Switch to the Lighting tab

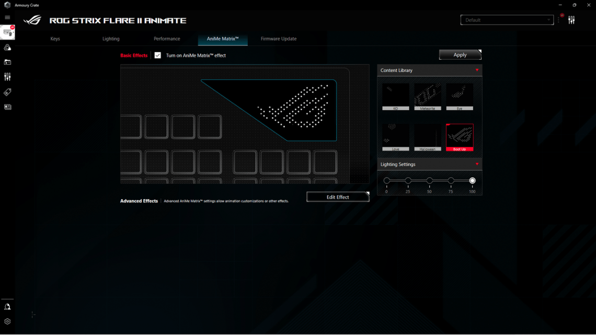[x=111, y=39]
